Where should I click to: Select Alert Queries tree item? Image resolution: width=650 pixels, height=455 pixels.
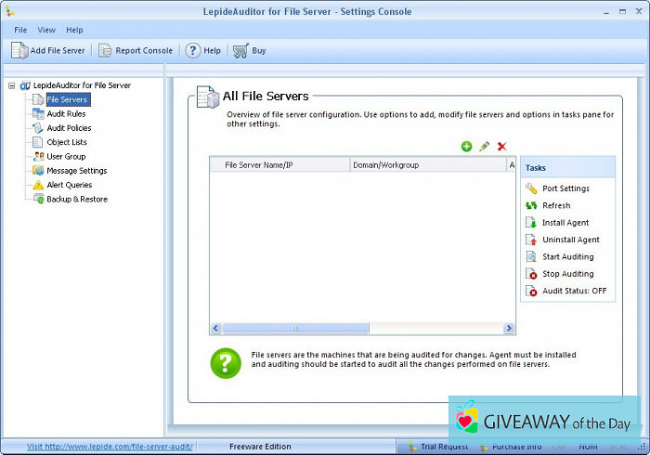69,185
